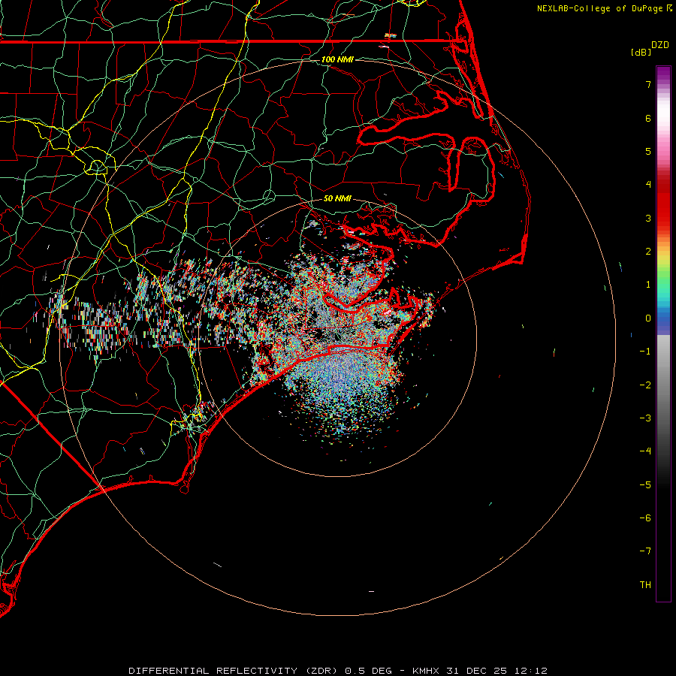Click the KMHX timestamp 31 DEC 25 12:12
This screenshot has height=676, width=676.
tap(480, 671)
